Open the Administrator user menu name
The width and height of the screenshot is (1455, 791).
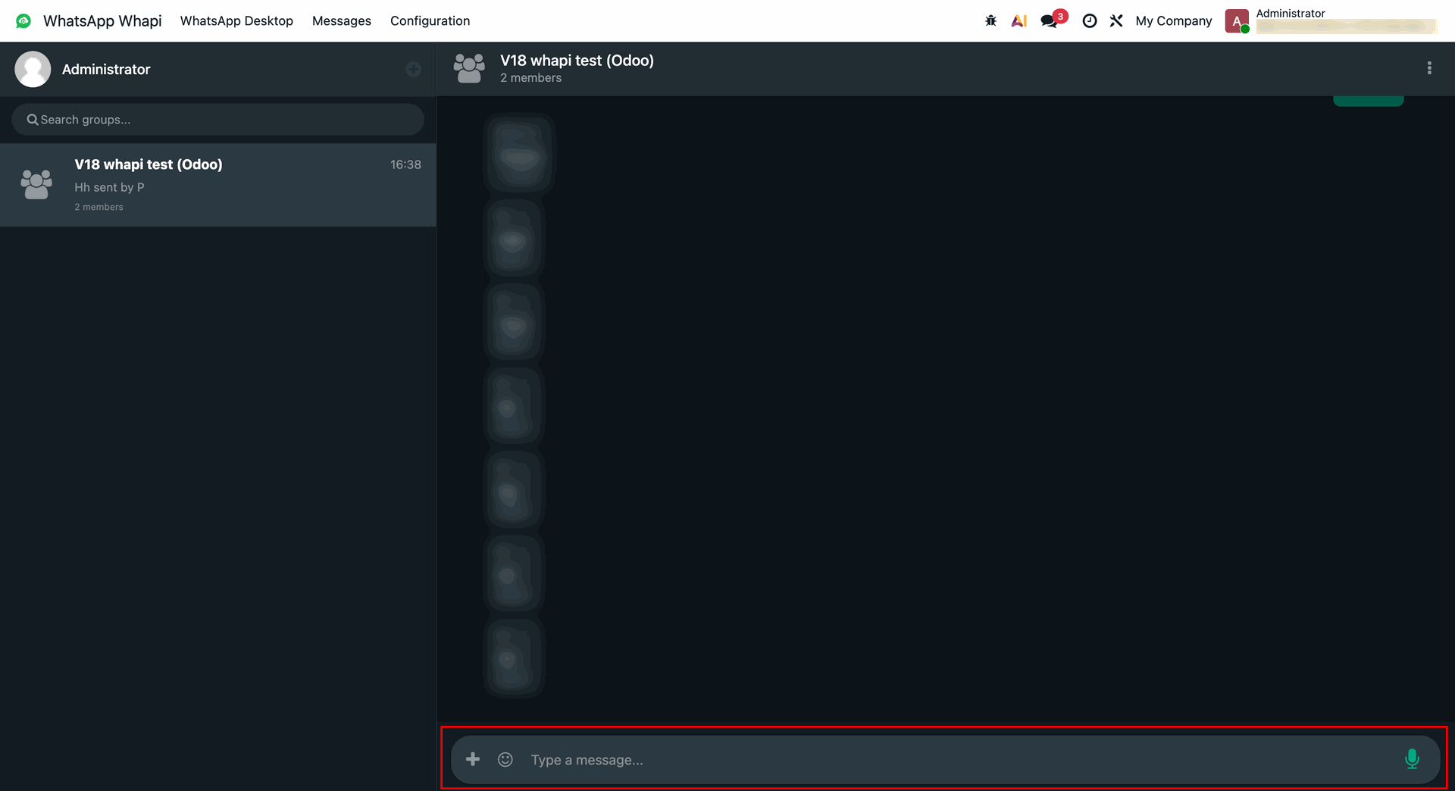[x=1291, y=13]
